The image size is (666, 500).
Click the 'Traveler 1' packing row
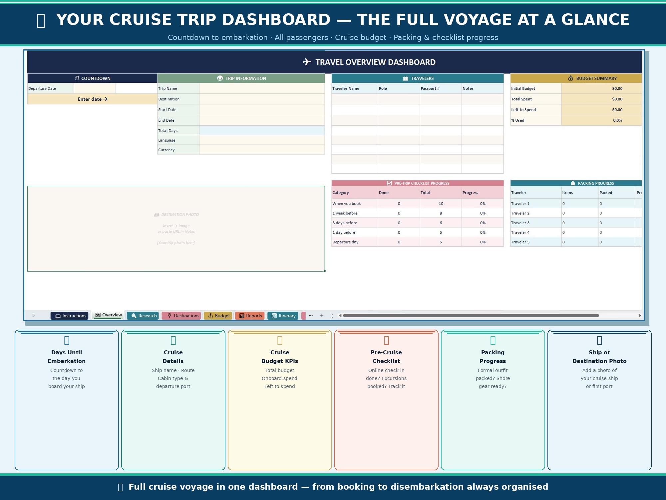(x=576, y=203)
